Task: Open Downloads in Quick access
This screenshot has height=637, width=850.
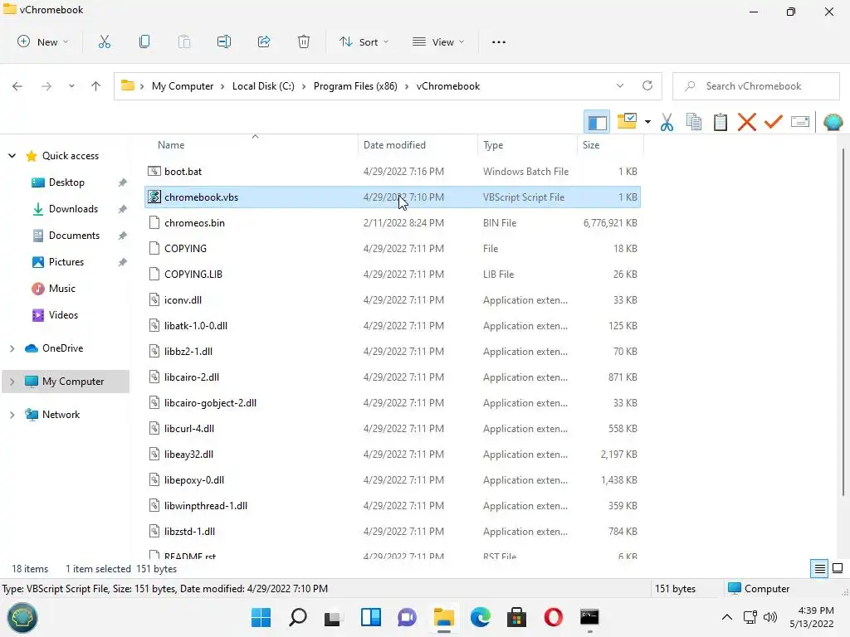Action: [73, 209]
